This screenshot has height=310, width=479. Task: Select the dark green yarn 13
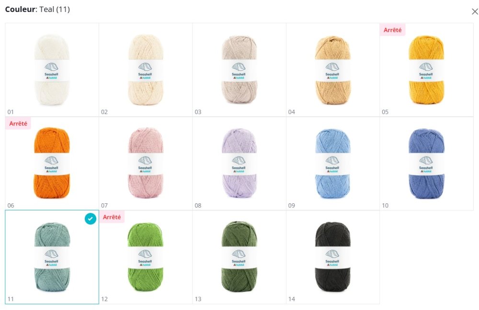[239, 257]
